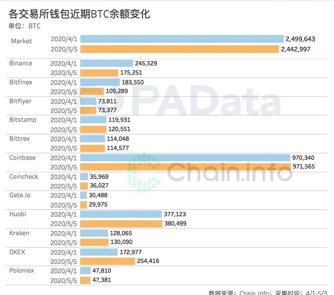This screenshot has width=334, height=295.
Task: Click the Kraken exchange label
Action: (x=19, y=233)
